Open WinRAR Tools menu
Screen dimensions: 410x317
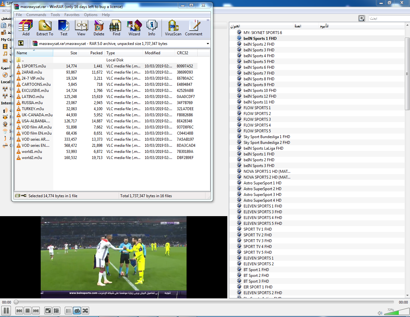[55, 15]
